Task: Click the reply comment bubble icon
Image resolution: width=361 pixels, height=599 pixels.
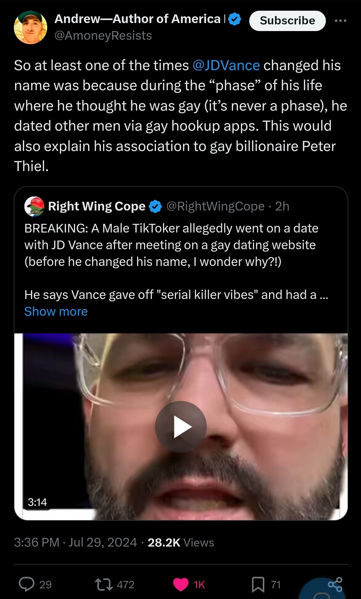Action: [27, 584]
